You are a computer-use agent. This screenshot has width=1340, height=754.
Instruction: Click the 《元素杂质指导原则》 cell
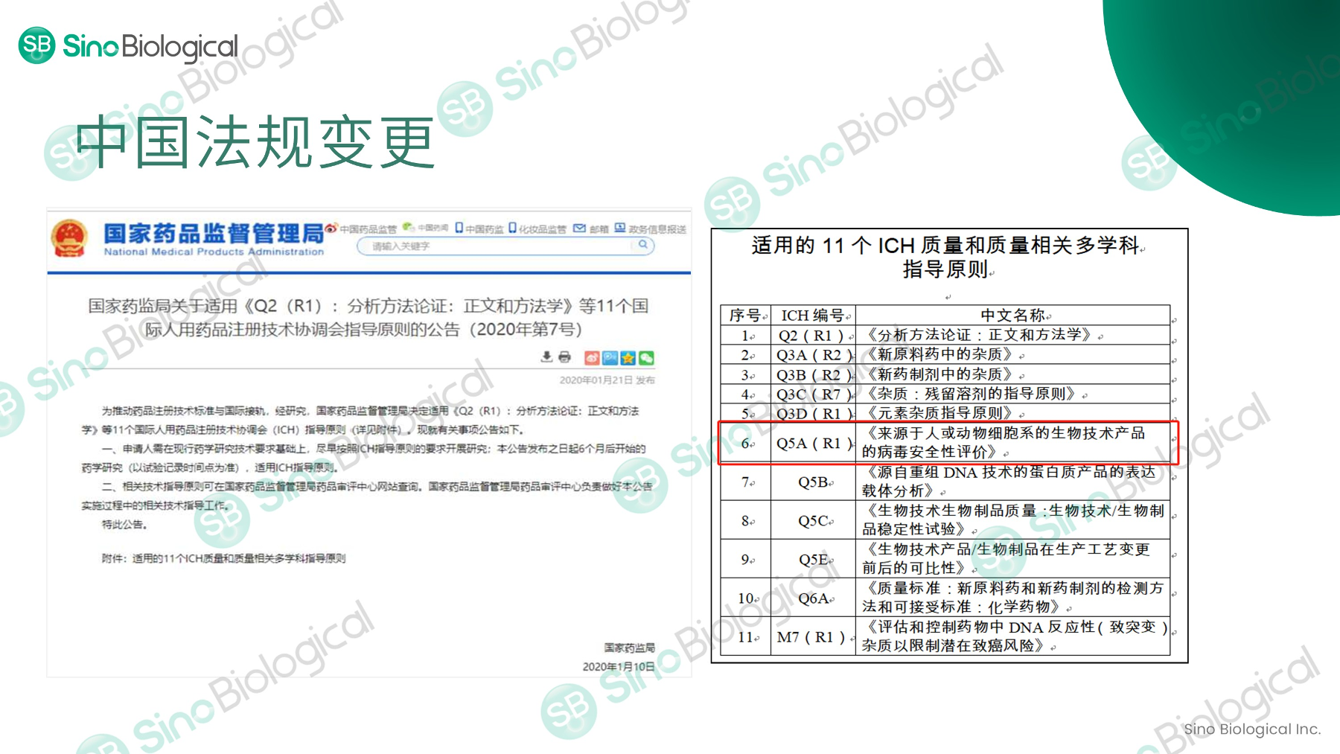point(1013,413)
